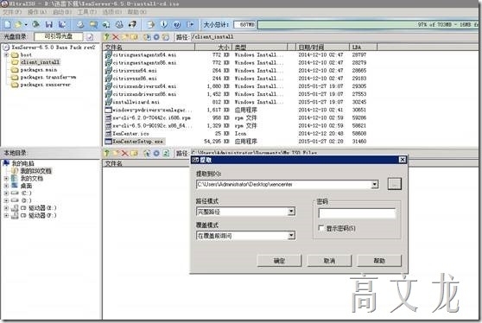Viewport: 482px width, 323px height.
Task: Click the Burn CD image toolbar icon
Action: point(132,24)
